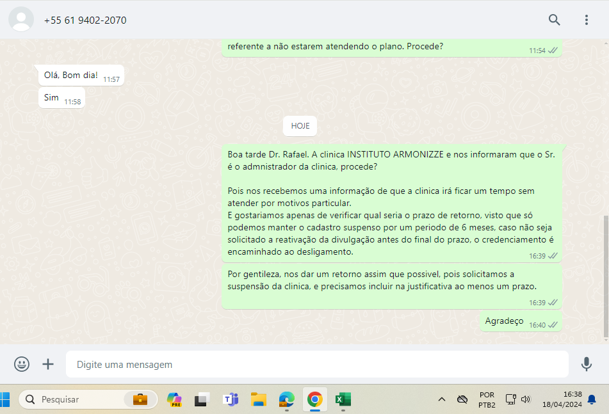Select the 'Por gentileza, nos dar' message
The image size is (609, 414).
click(391, 286)
